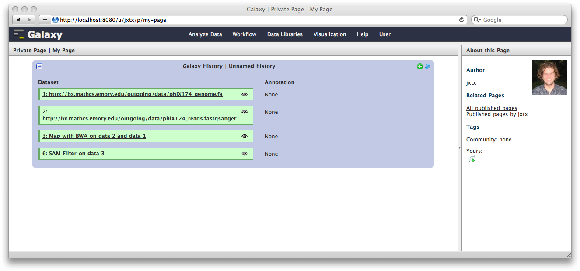The height and width of the screenshot is (271, 580).
Task: Toggle the eye icon on SAM Filter on data 3
Action: [245, 153]
